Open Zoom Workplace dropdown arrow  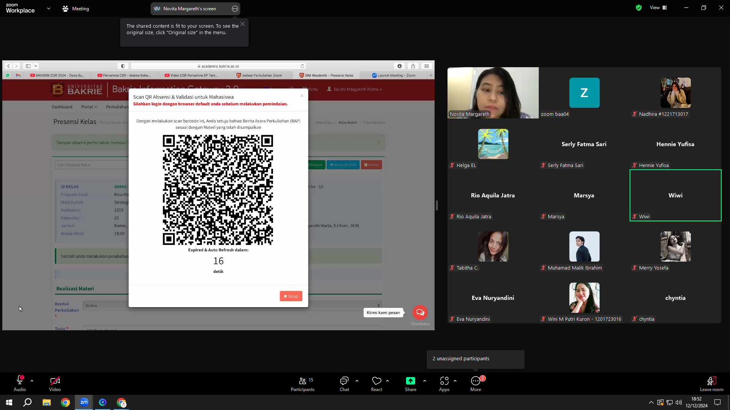(49, 8)
